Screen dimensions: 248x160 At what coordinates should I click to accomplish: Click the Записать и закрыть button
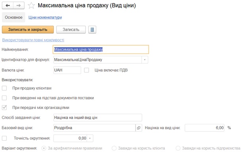[x=27, y=30]
